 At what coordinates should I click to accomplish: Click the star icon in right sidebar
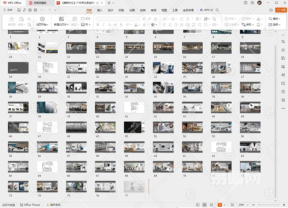(283, 50)
